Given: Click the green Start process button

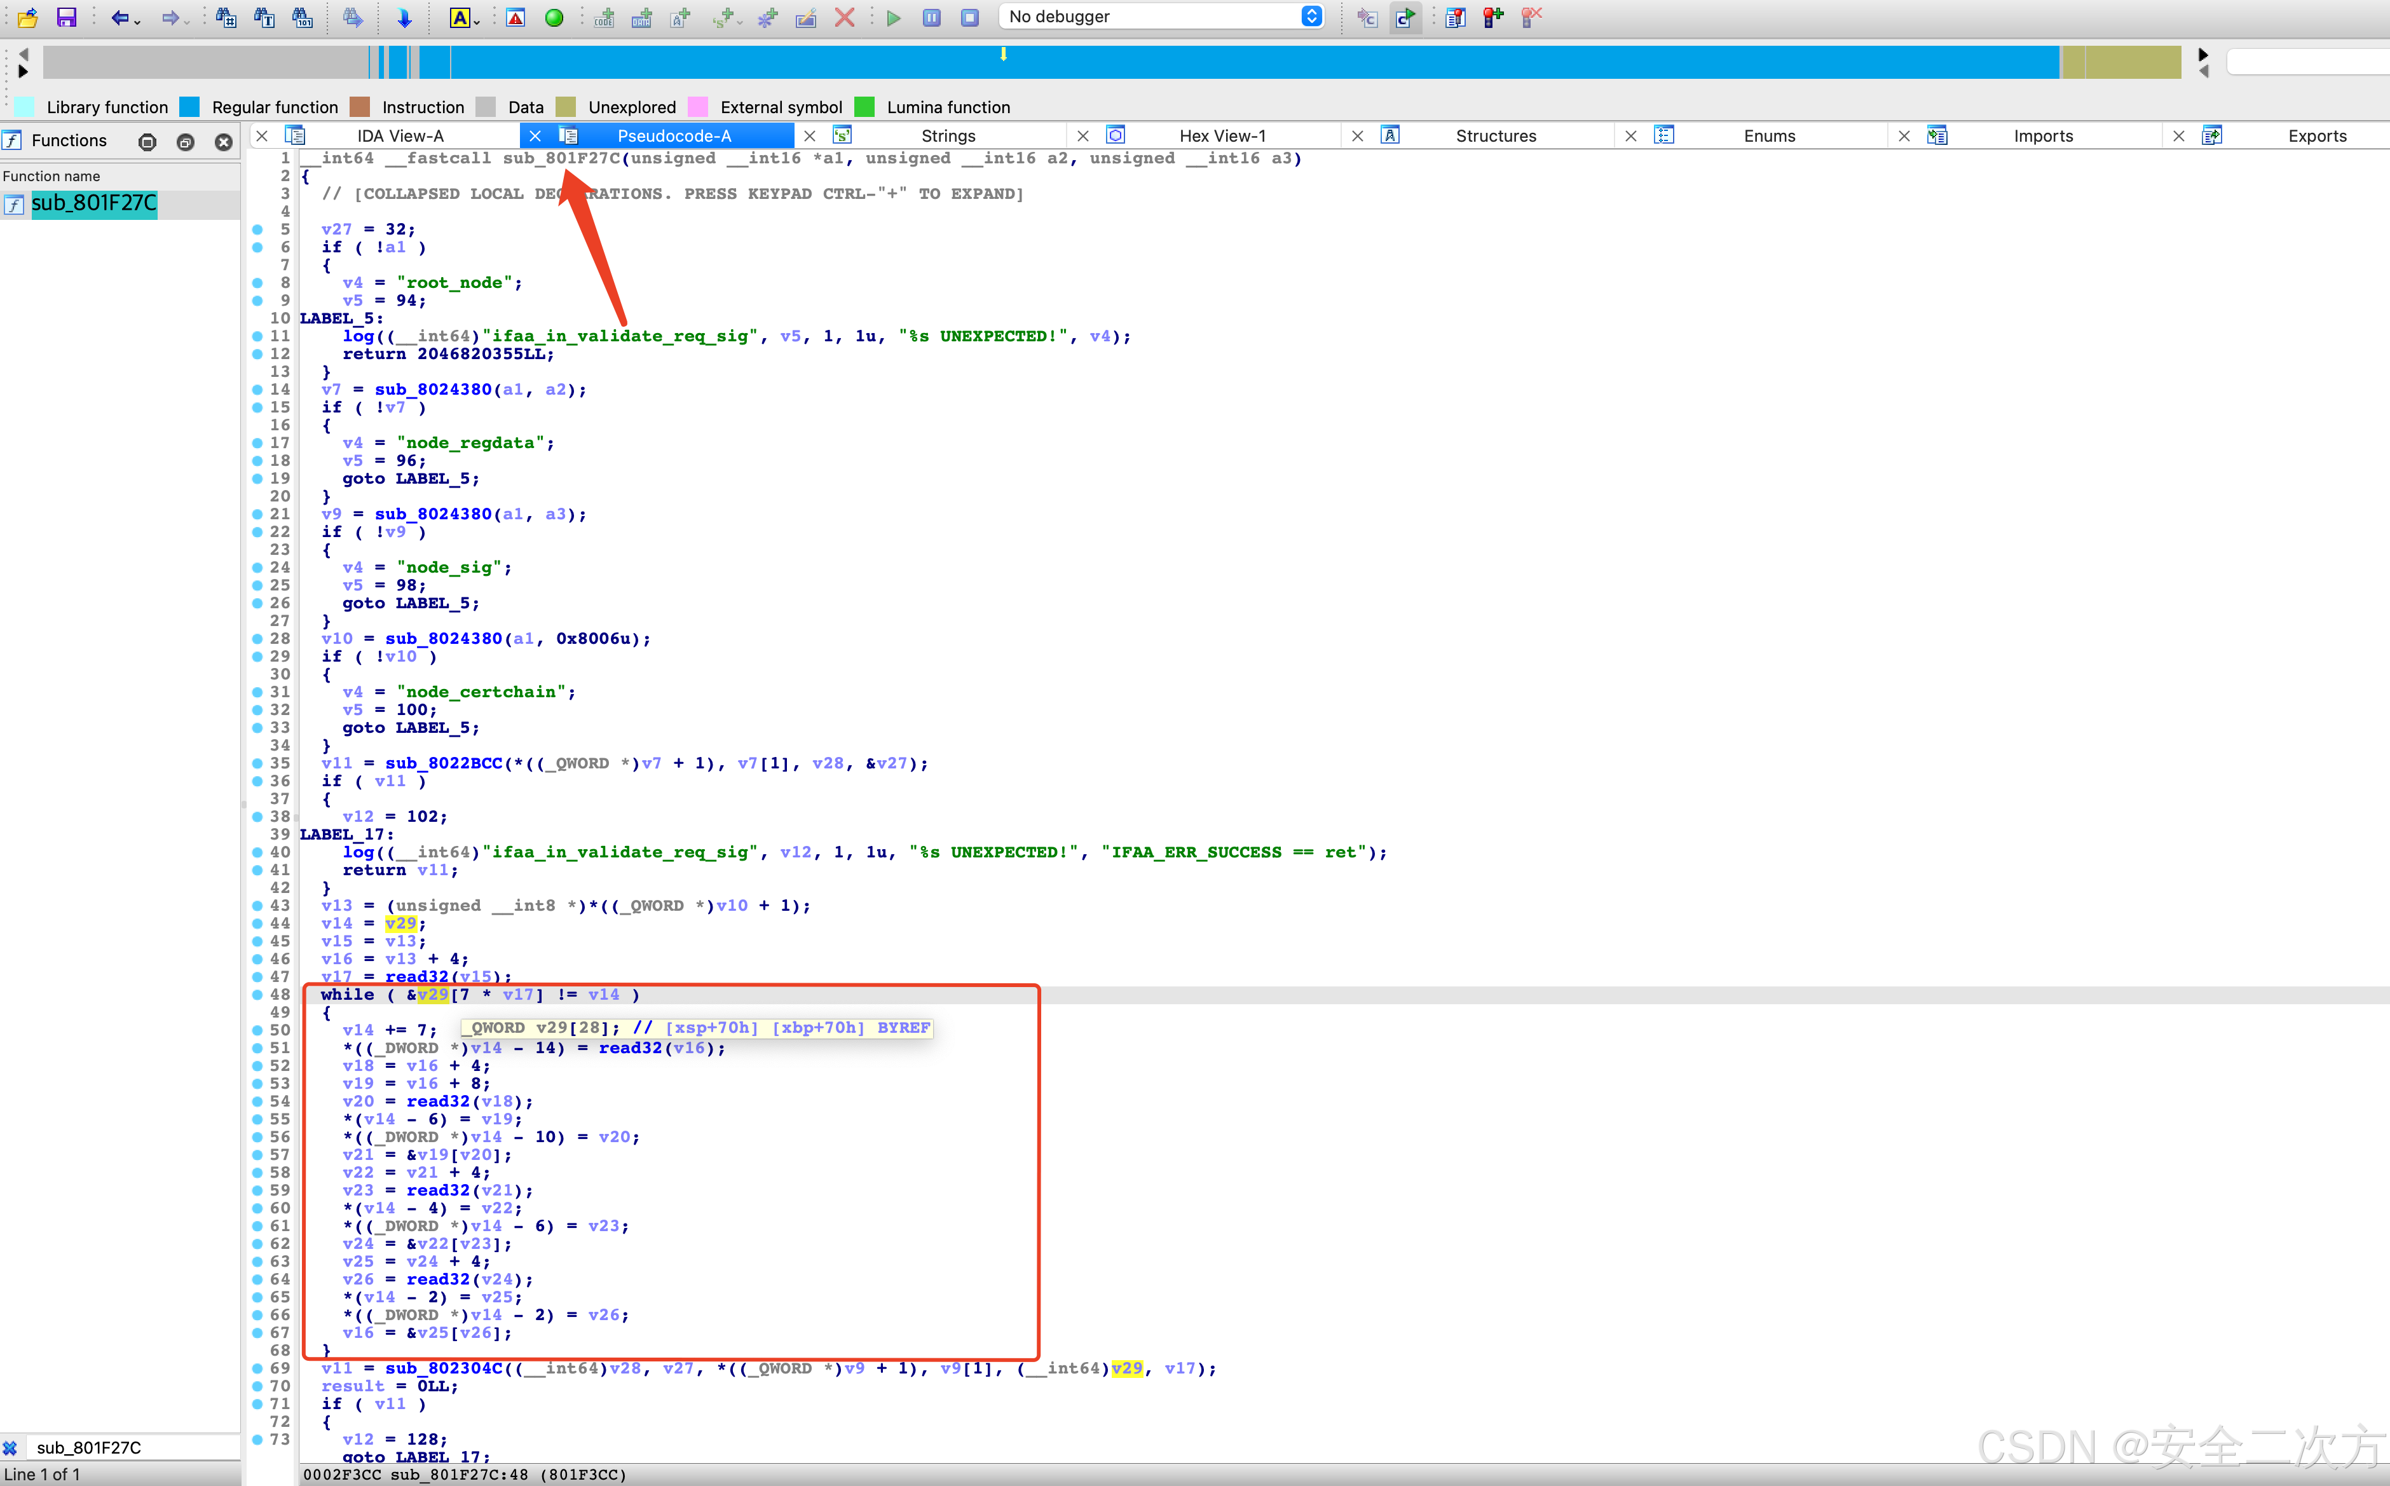Looking at the screenshot, I should coord(893,17).
